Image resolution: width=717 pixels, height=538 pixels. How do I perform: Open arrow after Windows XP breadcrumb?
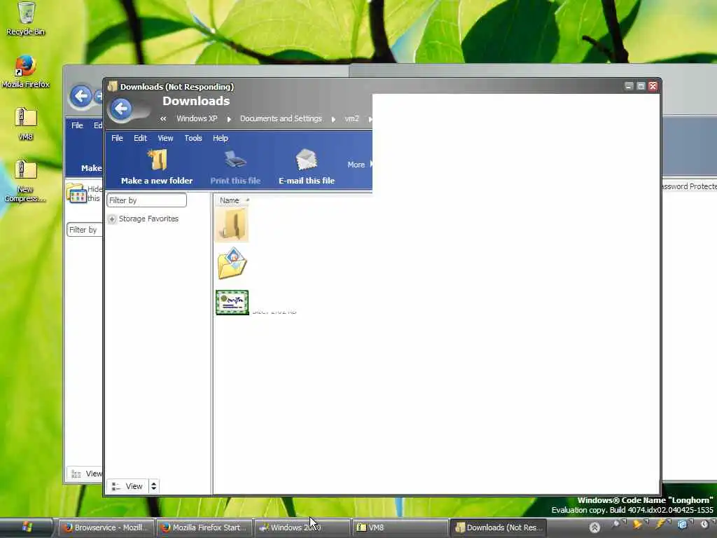point(229,119)
